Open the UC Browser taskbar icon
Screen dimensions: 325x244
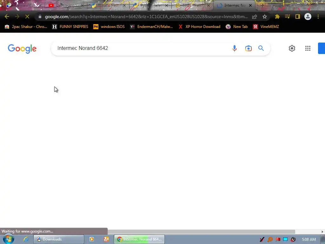pos(106,239)
